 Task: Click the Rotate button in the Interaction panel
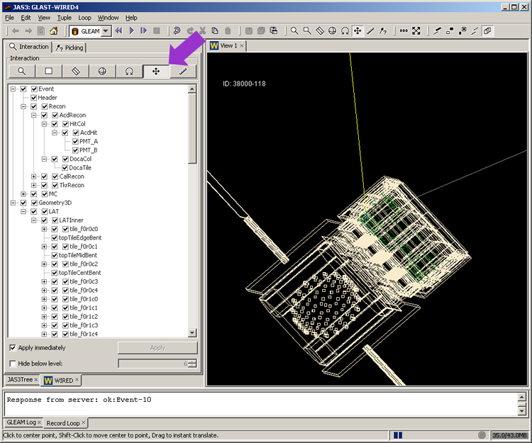[x=129, y=71]
